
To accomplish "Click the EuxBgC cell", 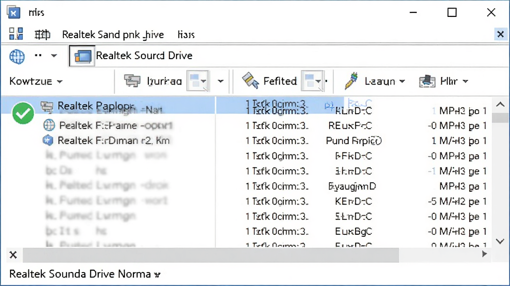I will point(353,231).
